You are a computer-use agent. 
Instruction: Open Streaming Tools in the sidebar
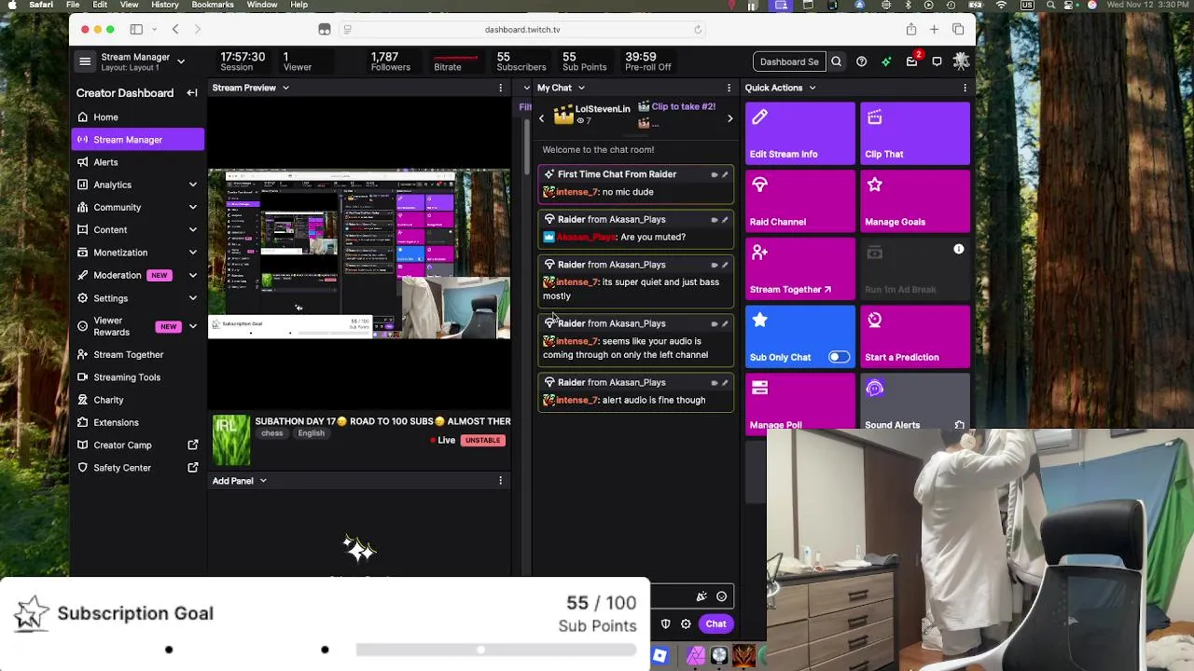click(138, 377)
